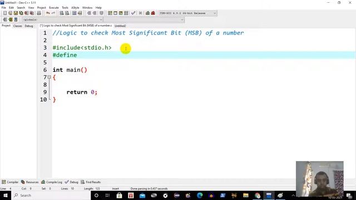Click the #define text on line 4

click(x=65, y=55)
